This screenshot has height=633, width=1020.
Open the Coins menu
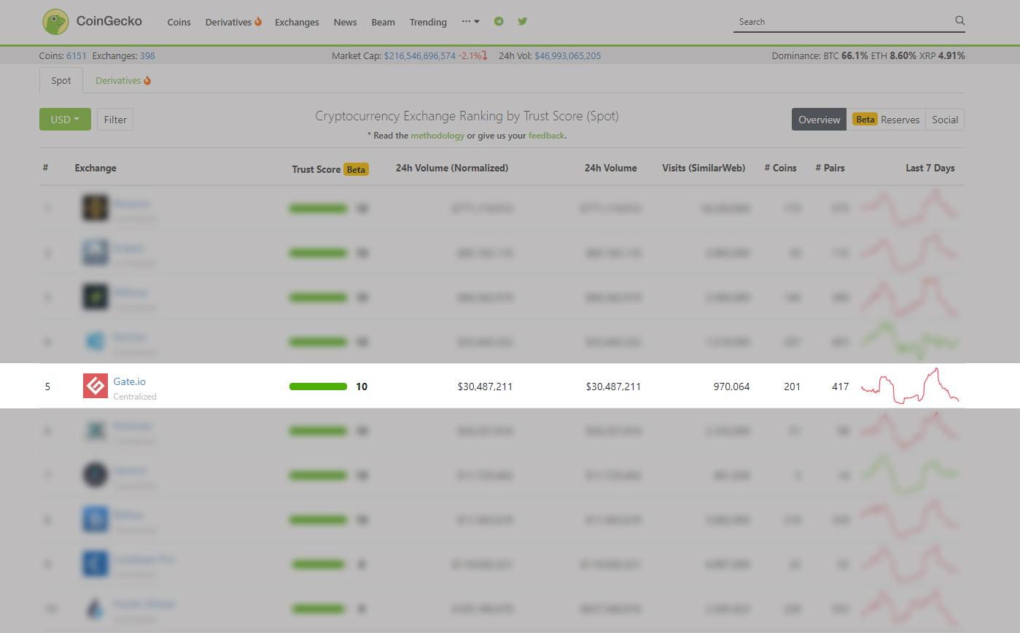(179, 22)
